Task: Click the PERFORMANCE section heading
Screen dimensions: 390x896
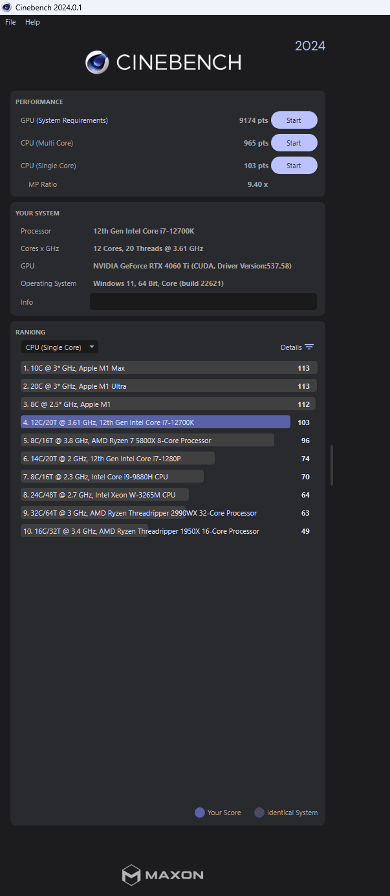Action: (39, 102)
